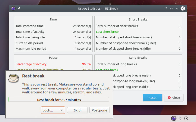Click the RSIBreak app icon in title bar
The height and width of the screenshot is (122, 196).
coord(13,8)
